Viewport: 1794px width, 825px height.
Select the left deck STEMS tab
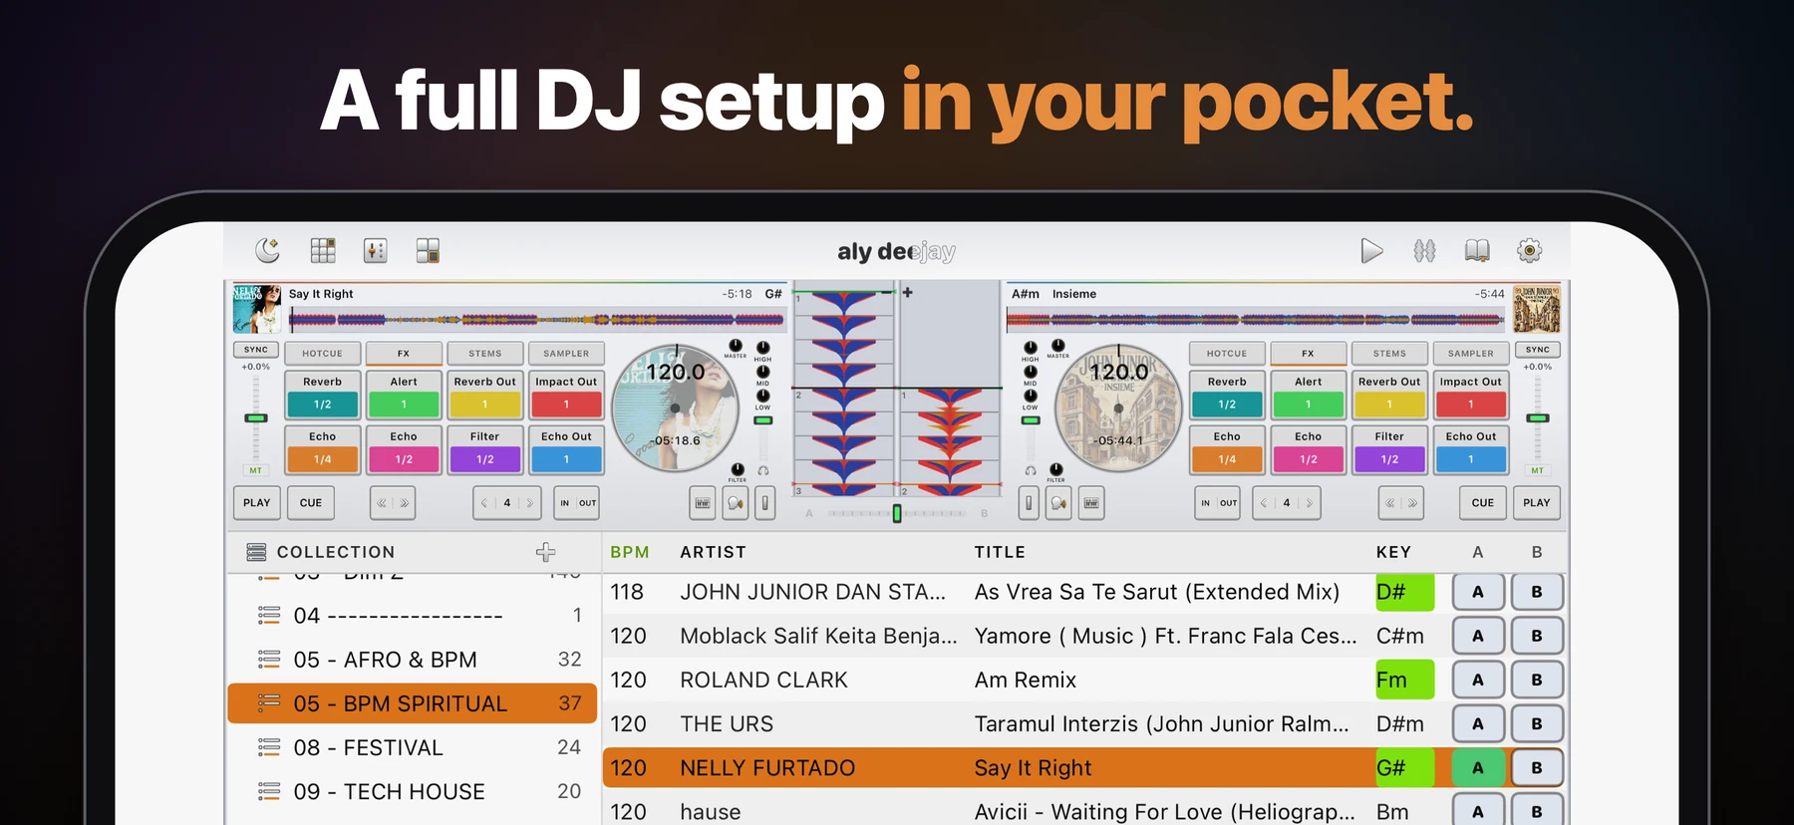click(485, 354)
